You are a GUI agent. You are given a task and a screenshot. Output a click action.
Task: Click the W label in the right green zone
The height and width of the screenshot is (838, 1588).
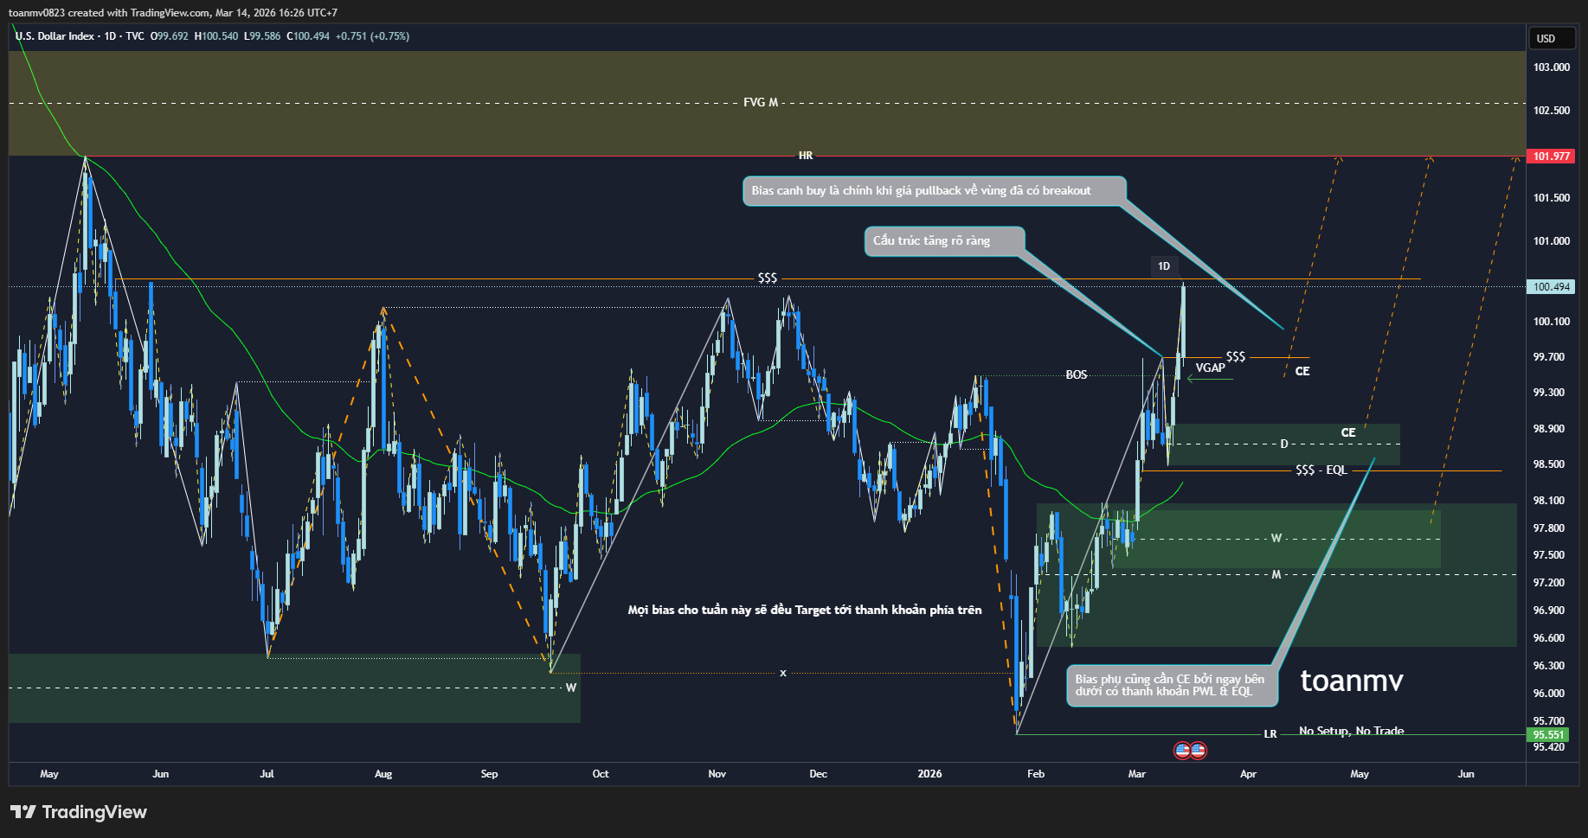pyautogui.click(x=1276, y=538)
